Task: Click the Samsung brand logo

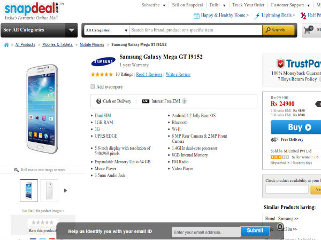Action: click(103, 60)
